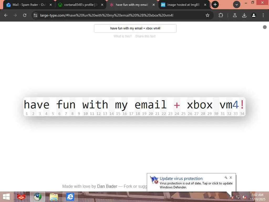269x202 pixels.
Task: Open the browser icon in taskbar
Action: 38,197
